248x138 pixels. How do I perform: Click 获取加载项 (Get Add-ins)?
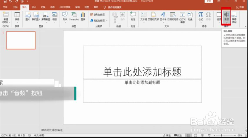pos(98,15)
